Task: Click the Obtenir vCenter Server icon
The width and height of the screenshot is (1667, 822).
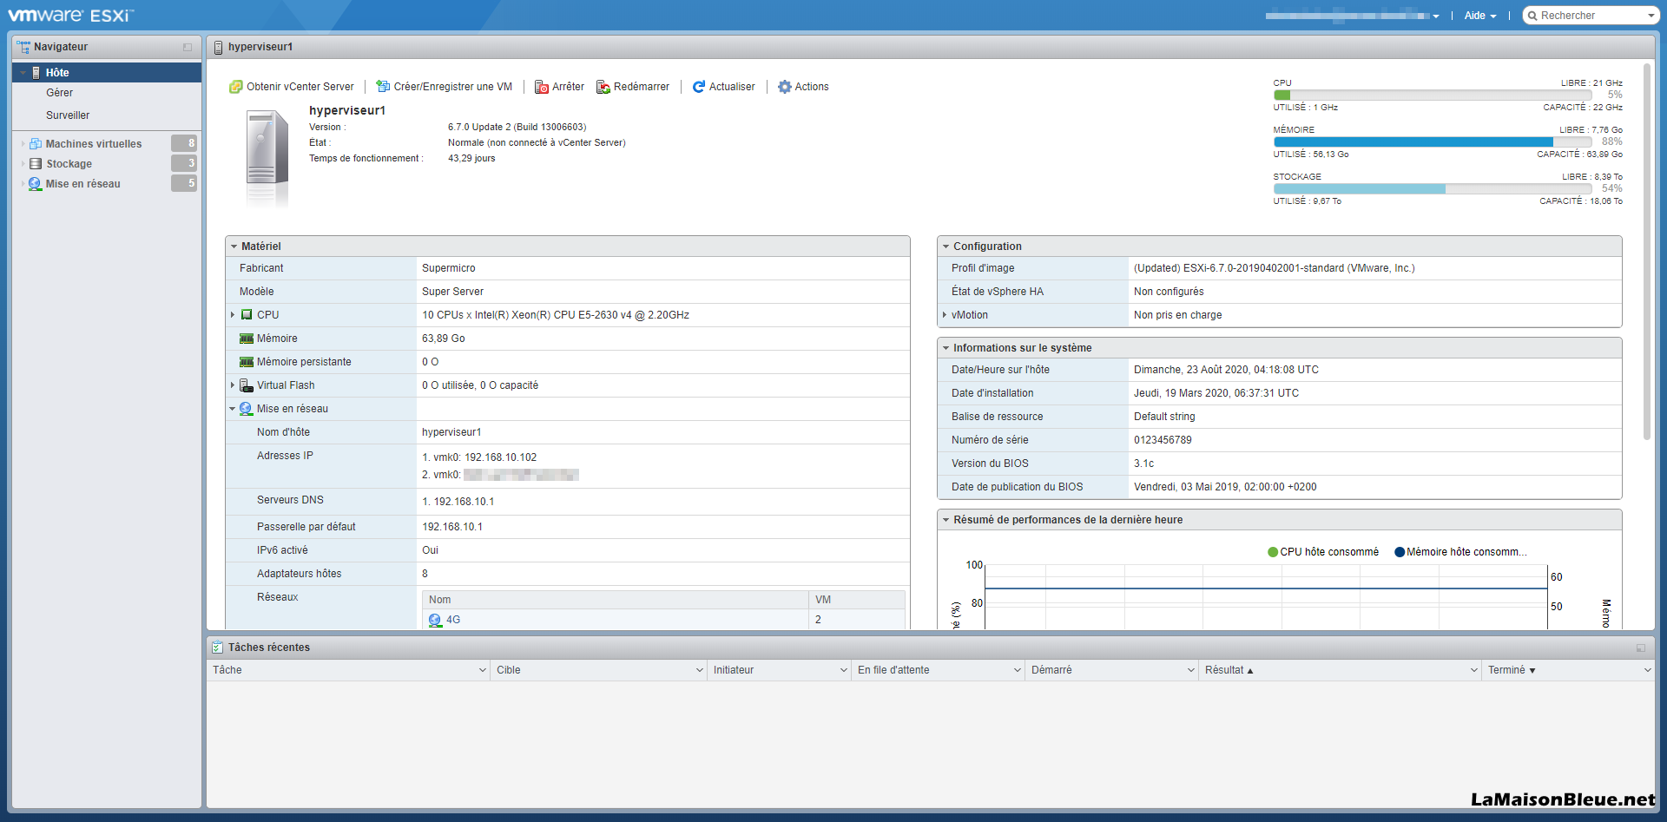Action: (x=235, y=87)
